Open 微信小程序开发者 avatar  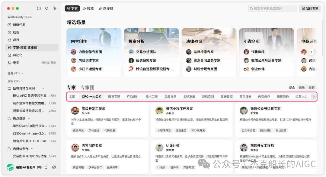159,111
